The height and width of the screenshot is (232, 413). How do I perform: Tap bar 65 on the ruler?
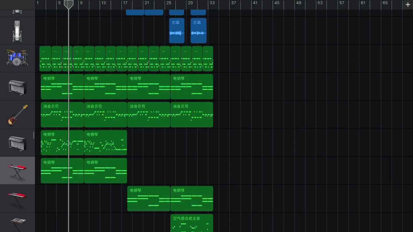[385, 3]
